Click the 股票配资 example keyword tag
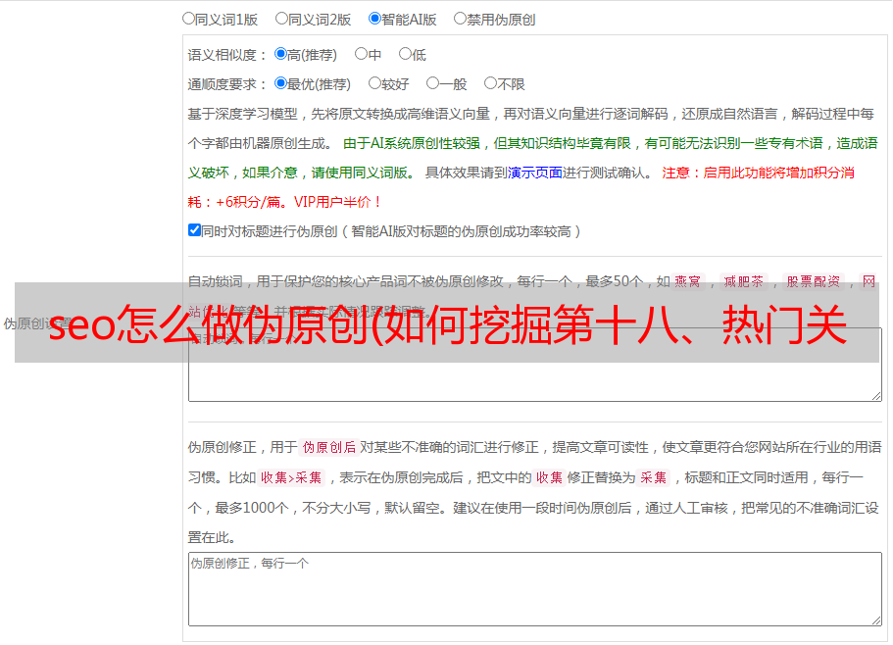 pos(814,281)
